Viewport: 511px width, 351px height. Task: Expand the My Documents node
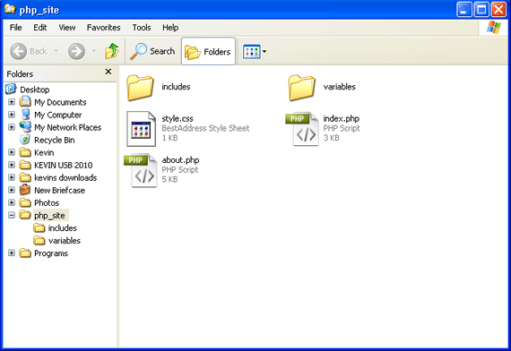tap(12, 102)
